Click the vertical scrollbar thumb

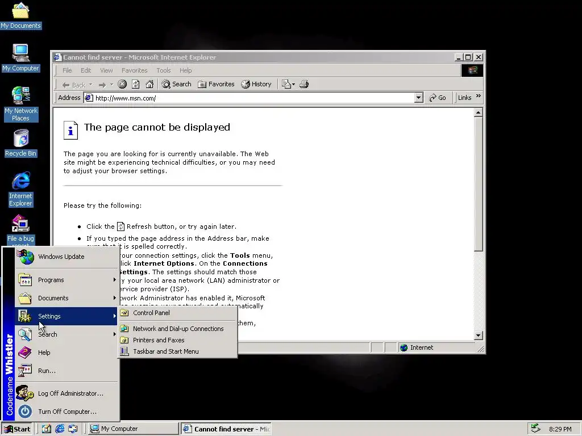tap(479, 184)
